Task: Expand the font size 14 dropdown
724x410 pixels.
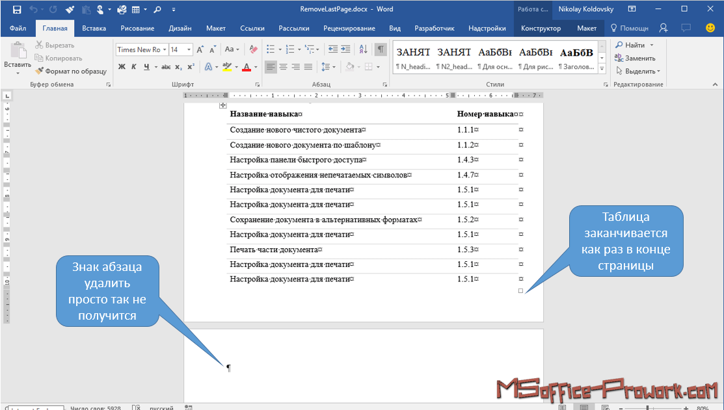Action: click(x=189, y=49)
